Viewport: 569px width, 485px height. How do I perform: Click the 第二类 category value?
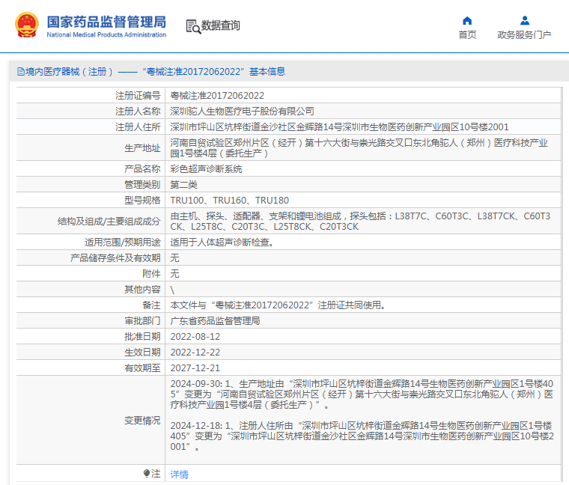tap(183, 185)
